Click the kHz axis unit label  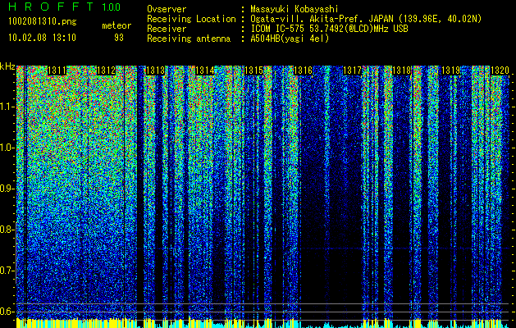(7, 66)
